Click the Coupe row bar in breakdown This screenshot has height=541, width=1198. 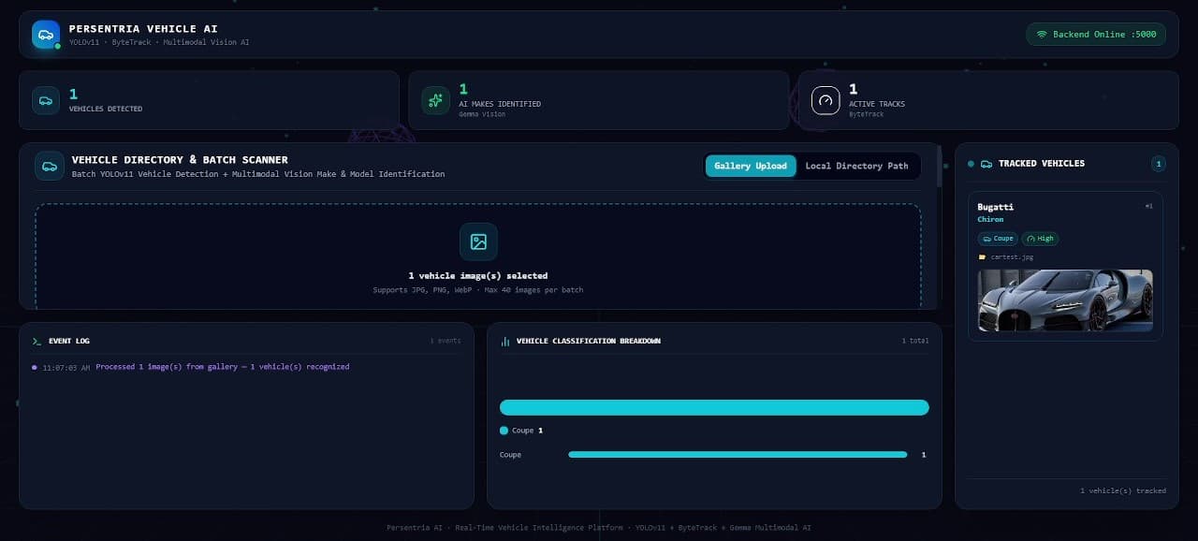click(x=738, y=455)
